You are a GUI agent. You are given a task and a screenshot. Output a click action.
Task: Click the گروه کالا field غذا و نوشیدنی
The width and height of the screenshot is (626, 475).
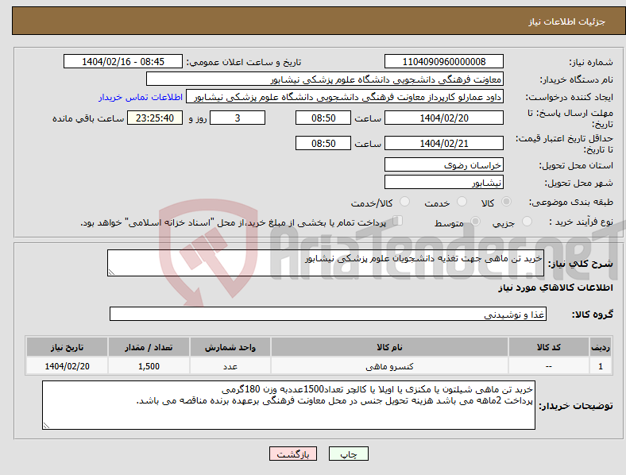(x=328, y=314)
